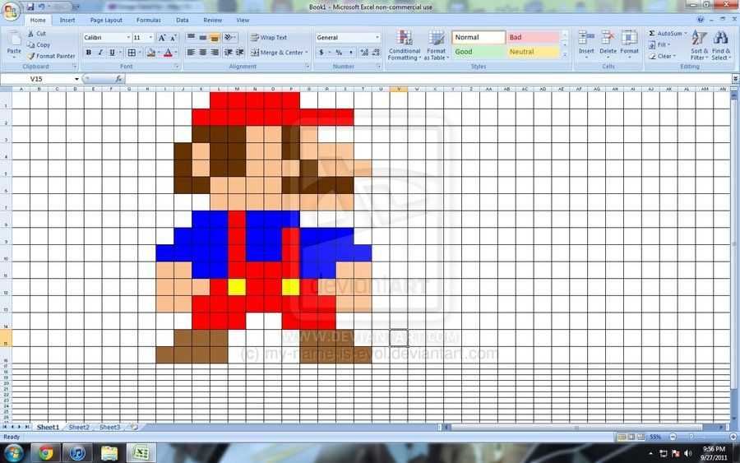
Task: Apply the Good cell style
Action: [x=479, y=52]
